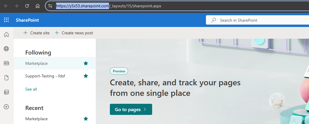This screenshot has width=309, height=124.
Task: Toggle follow star for Support-Testing - fdsf
Action: (86, 76)
